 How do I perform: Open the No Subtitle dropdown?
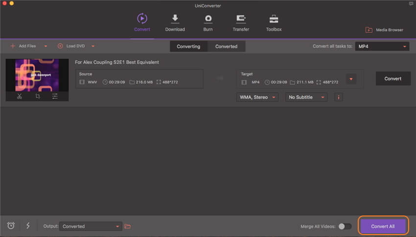[x=306, y=97]
